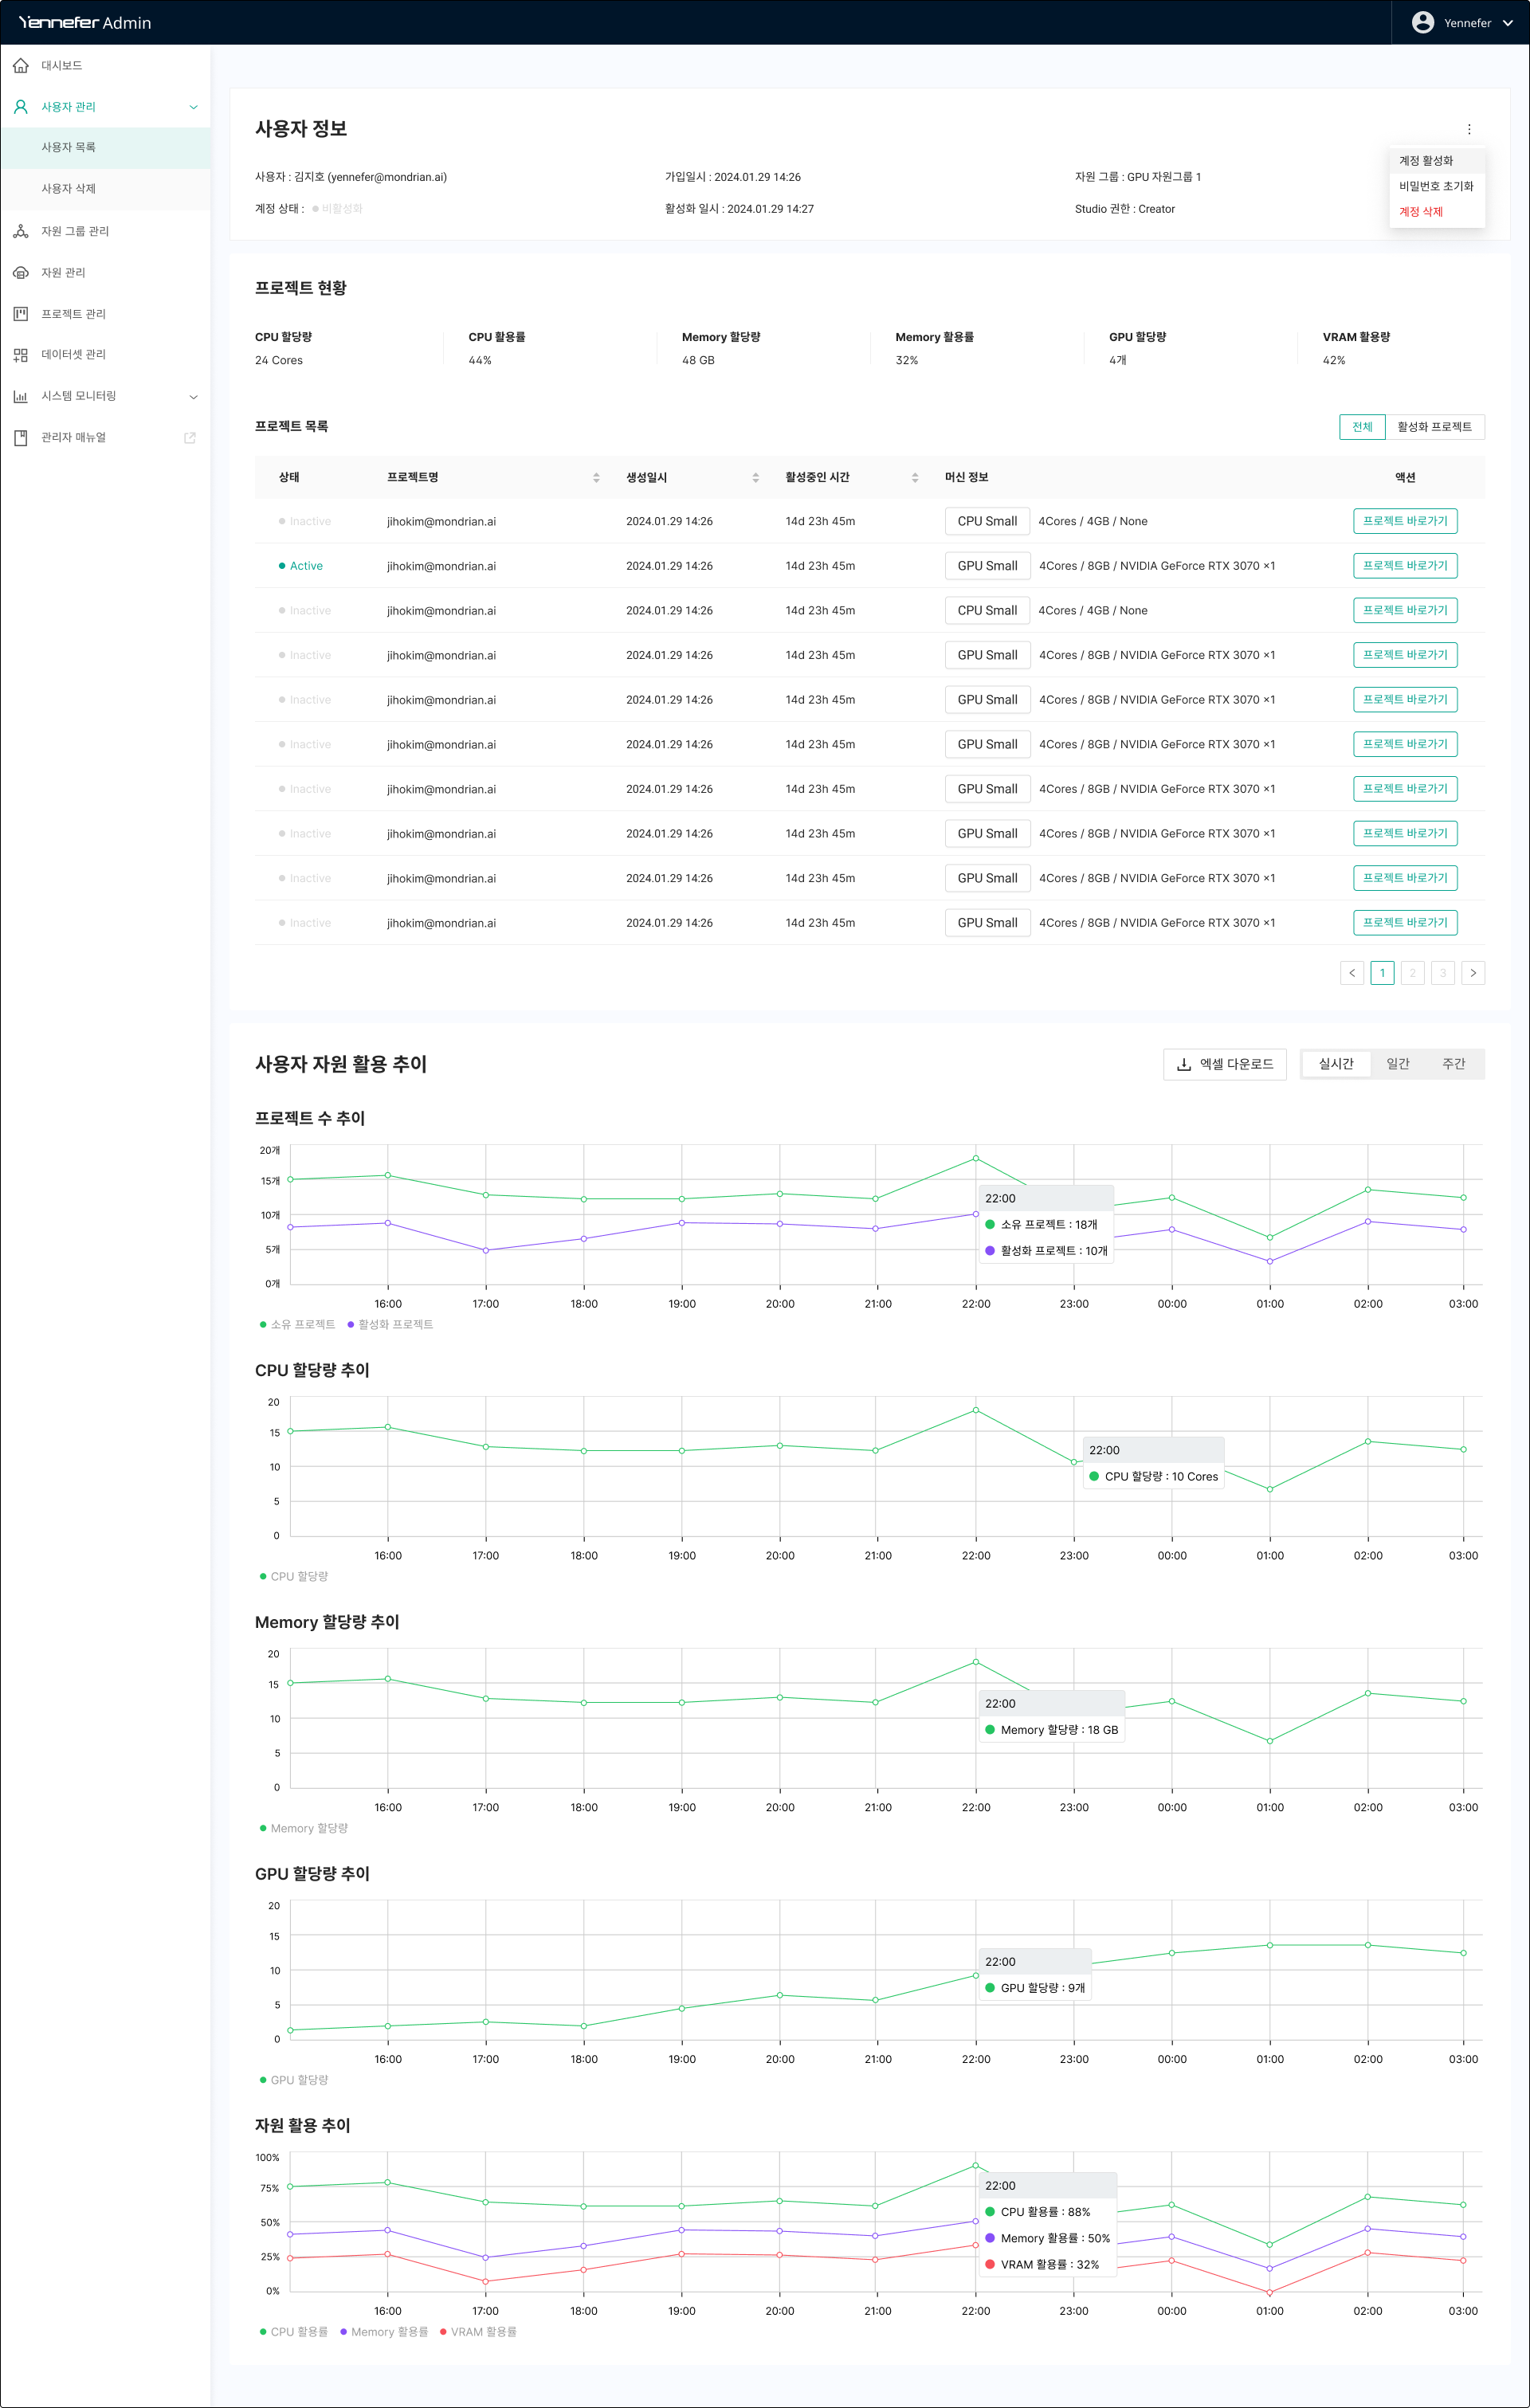Click the dashboard home icon in sidebar
1530x2408 pixels.
[x=21, y=66]
